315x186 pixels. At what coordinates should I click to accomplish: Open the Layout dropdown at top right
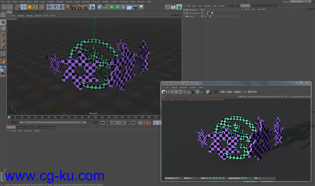[300, 1]
